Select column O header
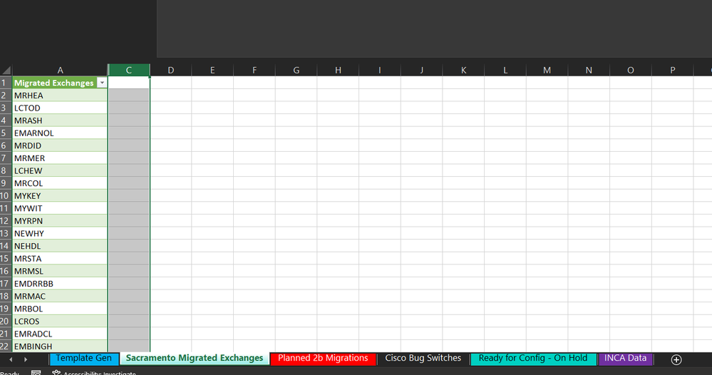Image resolution: width=712 pixels, height=375 pixels. click(630, 70)
